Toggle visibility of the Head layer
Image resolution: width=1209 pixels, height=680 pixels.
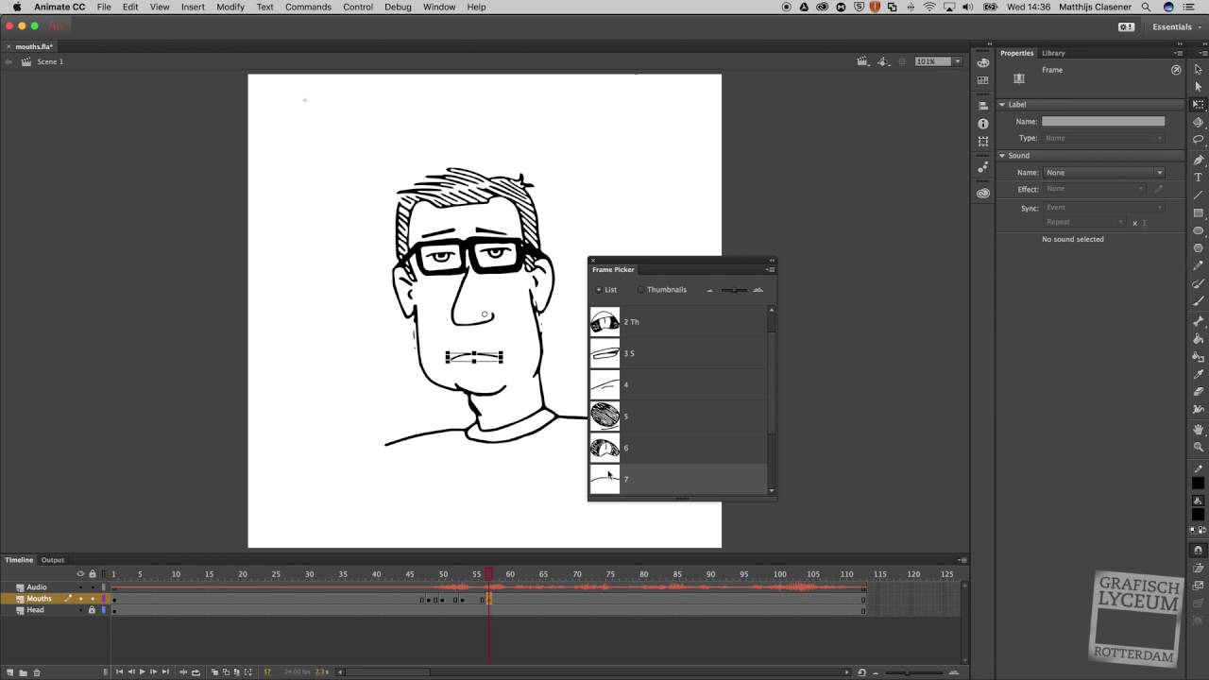pos(80,610)
